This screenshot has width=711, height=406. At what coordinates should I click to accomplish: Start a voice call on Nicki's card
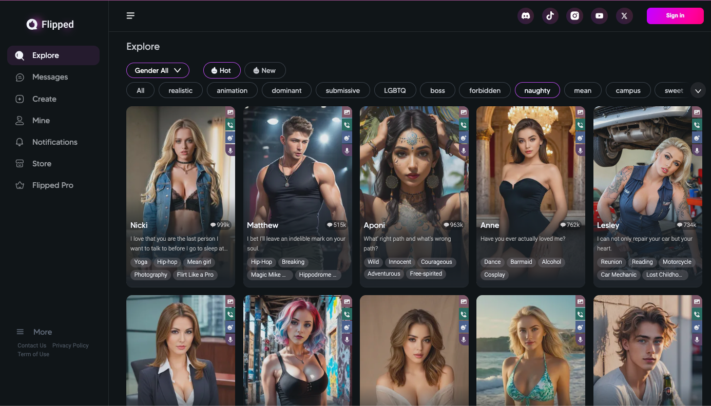click(230, 125)
